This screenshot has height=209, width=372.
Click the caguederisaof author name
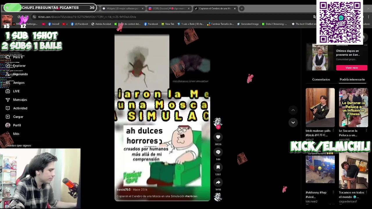348,201
